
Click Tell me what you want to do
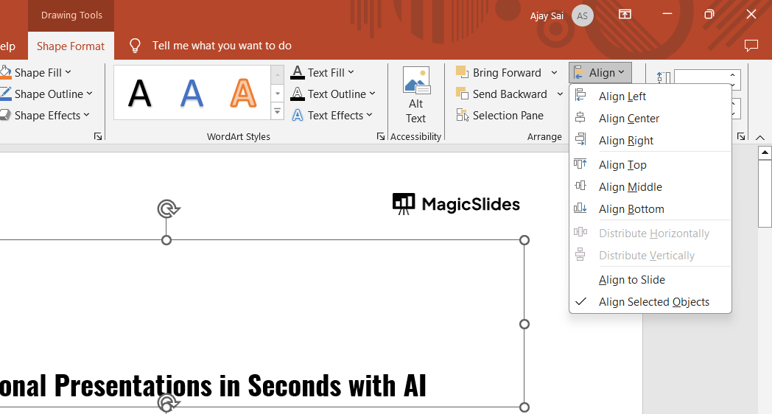222,46
